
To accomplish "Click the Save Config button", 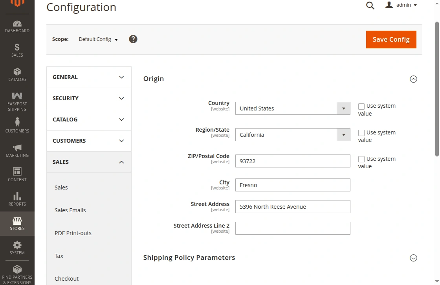I will tap(391, 40).
